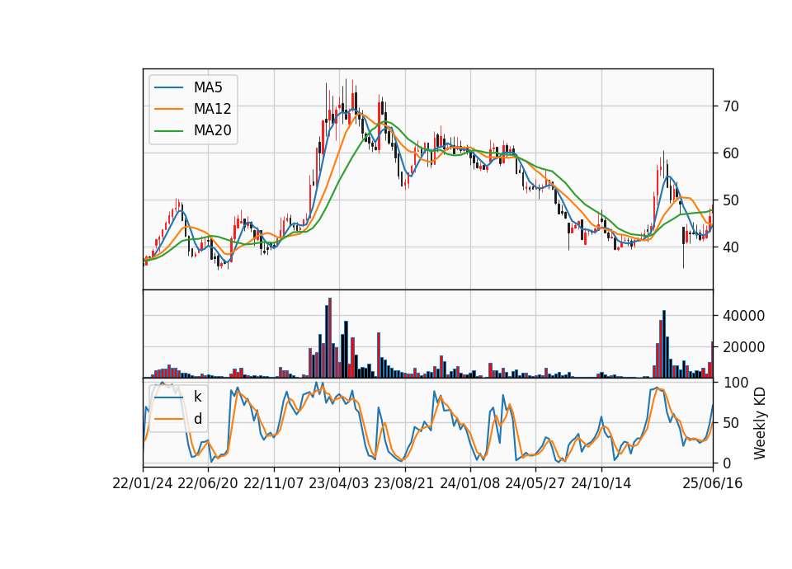Click the volume axis label 40000
The width and height of the screenshot is (792, 569).
click(x=744, y=316)
